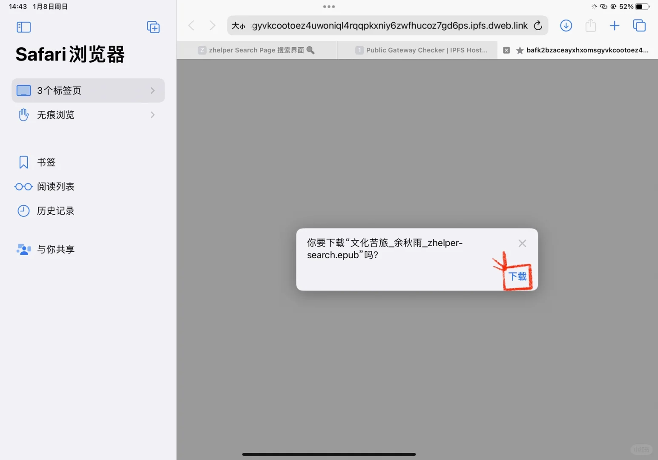Click the hand icon beside 无痕浏览

tap(24, 115)
